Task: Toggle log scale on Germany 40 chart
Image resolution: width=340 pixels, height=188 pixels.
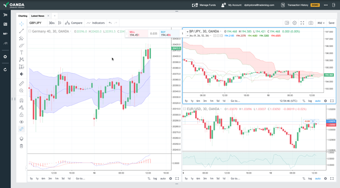Action: pyautogui.click(x=155, y=178)
